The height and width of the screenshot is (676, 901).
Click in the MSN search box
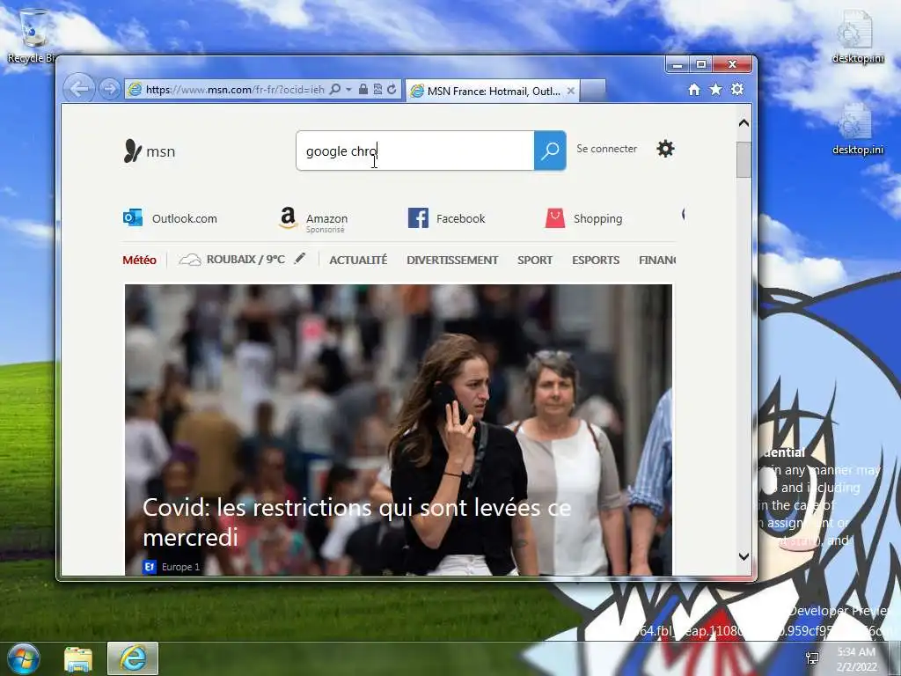pos(415,151)
